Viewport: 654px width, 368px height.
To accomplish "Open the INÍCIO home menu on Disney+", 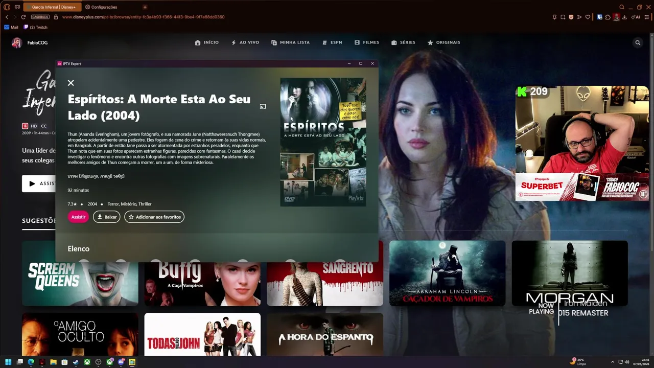I will [x=206, y=42].
